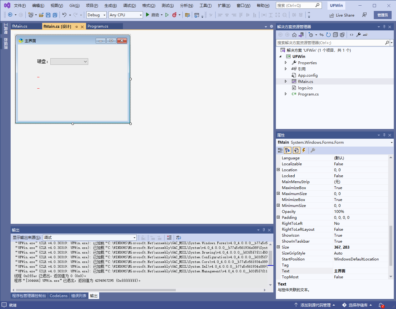This screenshot has height=309, width=396.
Task: Click the notifications bell in status bar
Action: click(381, 305)
